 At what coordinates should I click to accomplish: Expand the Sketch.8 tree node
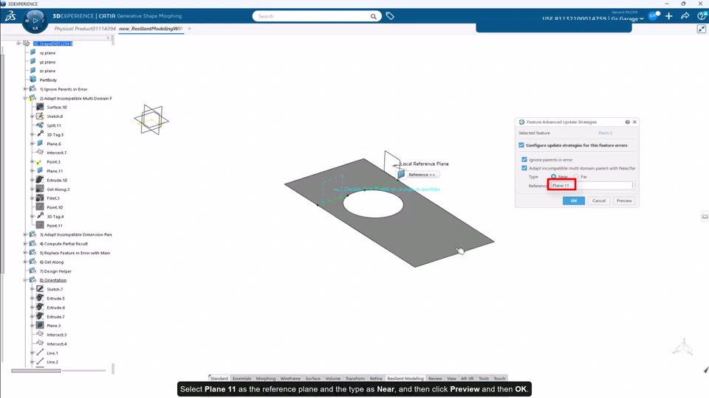click(32, 116)
